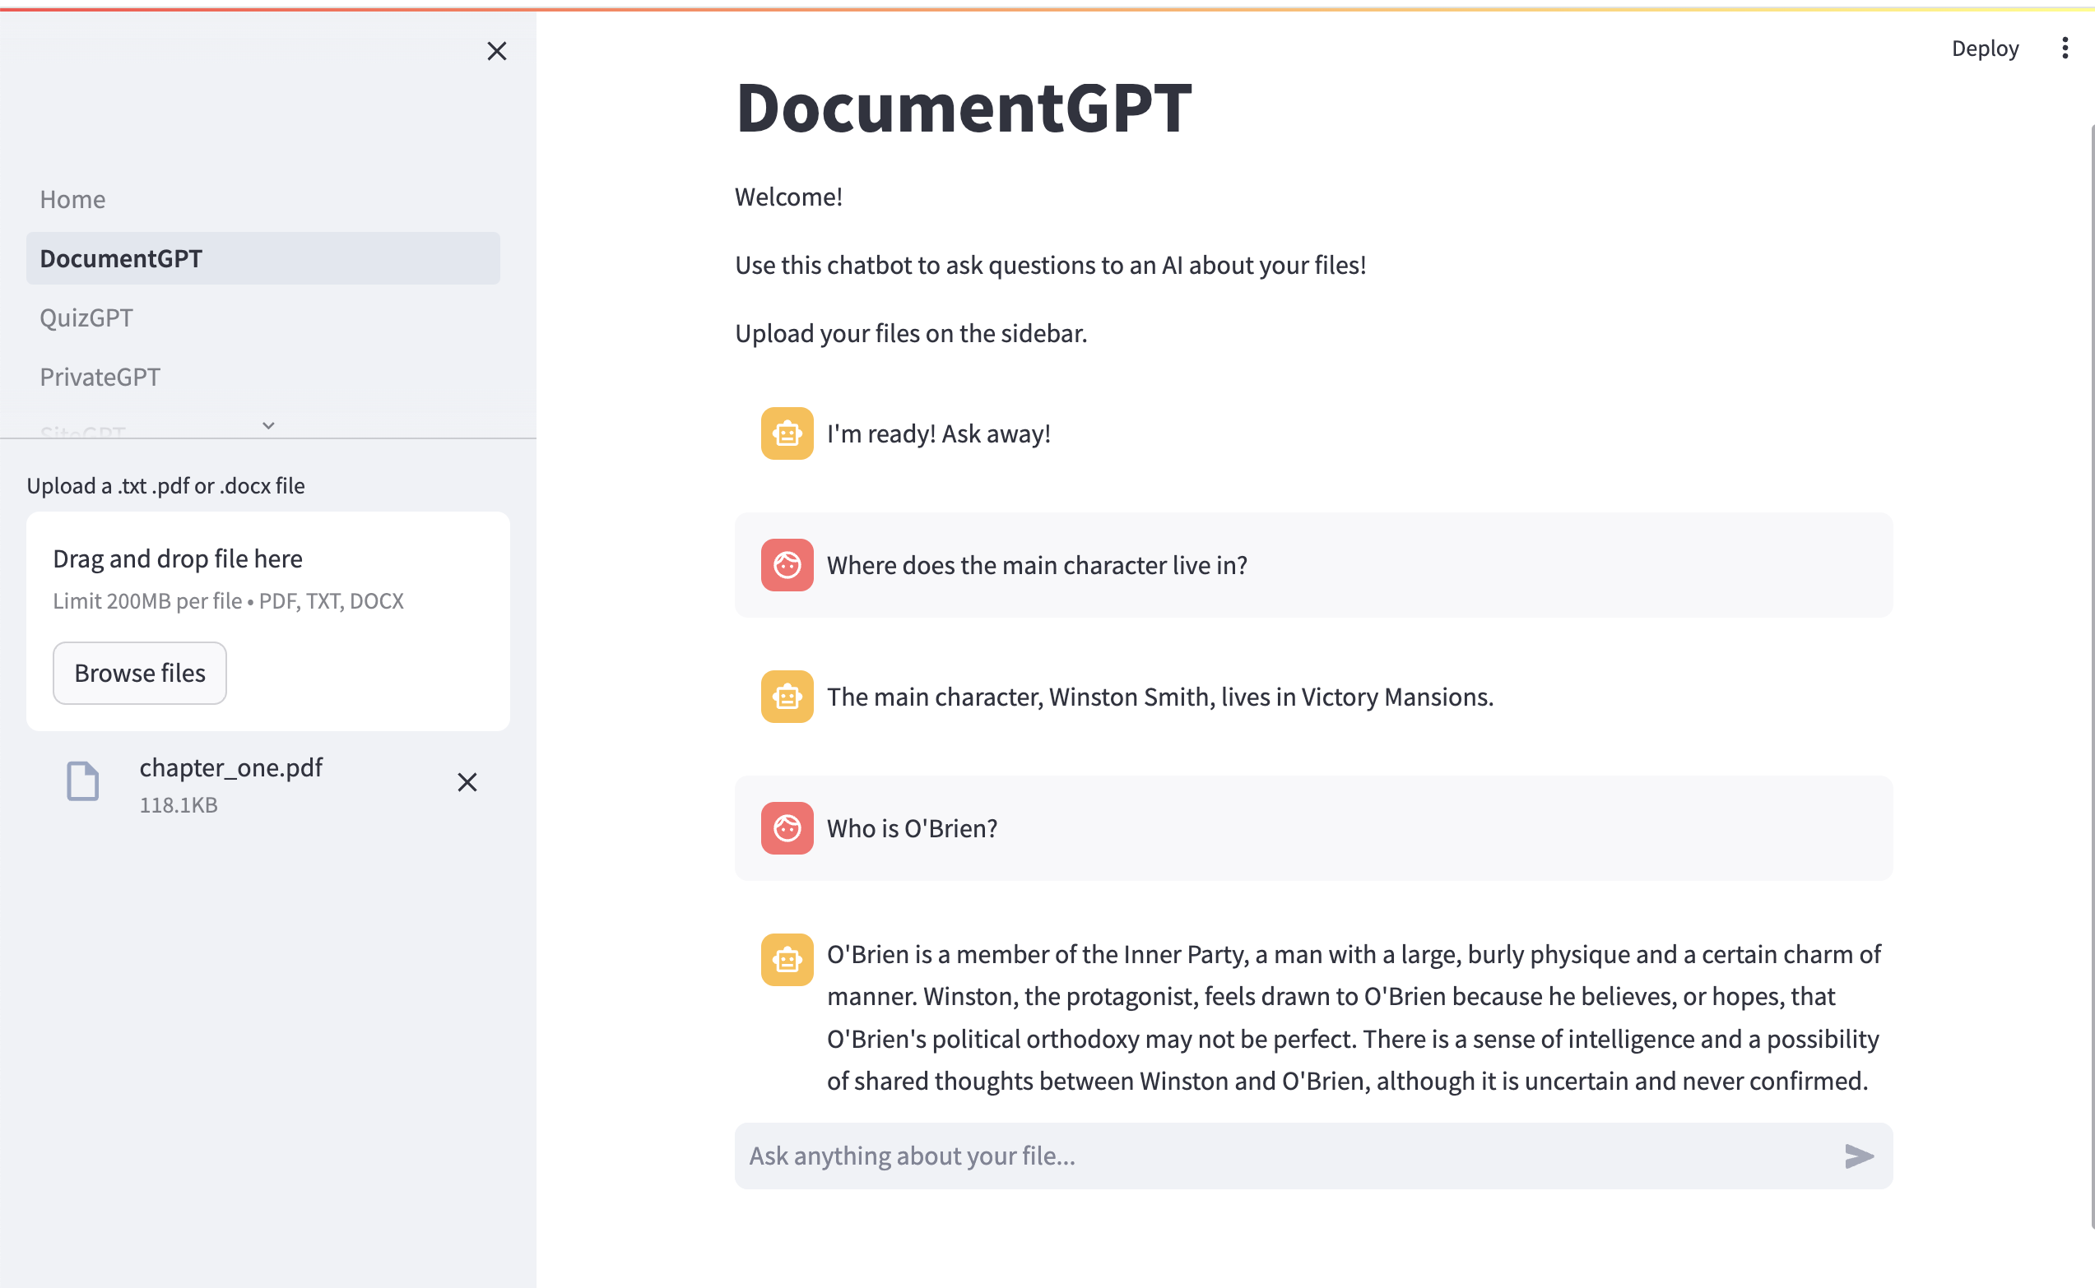Screen dimensions: 2095x1288
Task: Click user avatar beside "Where does" question
Action: (x=787, y=565)
